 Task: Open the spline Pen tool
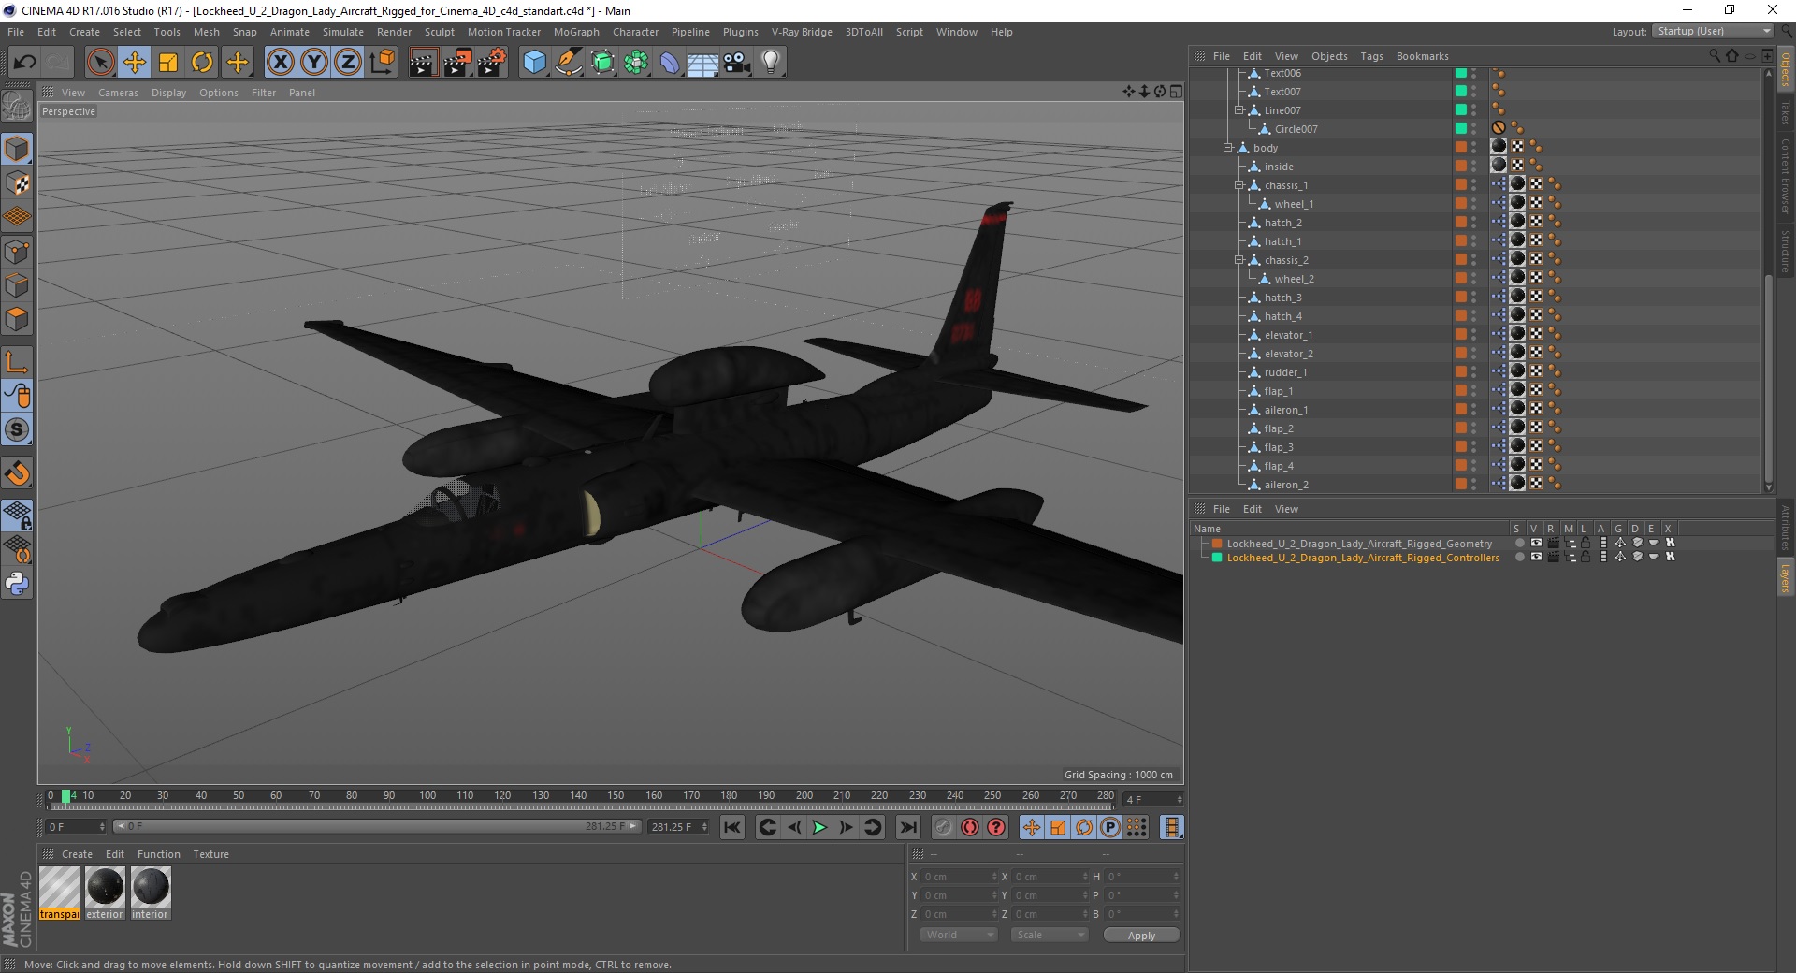click(x=569, y=63)
